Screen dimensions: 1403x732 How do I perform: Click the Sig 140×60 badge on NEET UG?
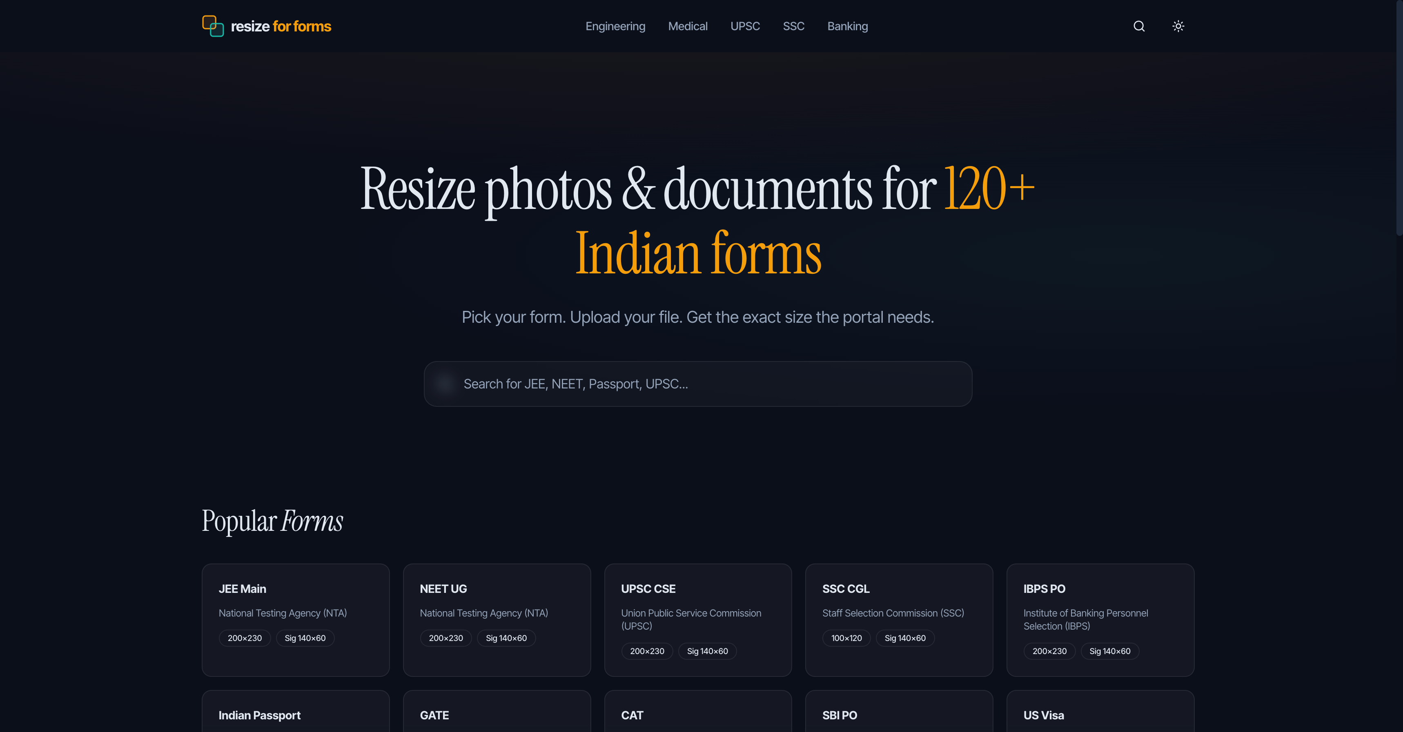pos(506,638)
